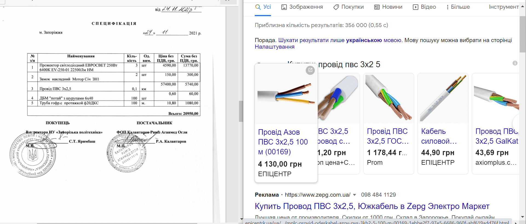This screenshot has height=224, width=526.
Task: Open the Зображення (Images) search tab
Action: click(302, 7)
